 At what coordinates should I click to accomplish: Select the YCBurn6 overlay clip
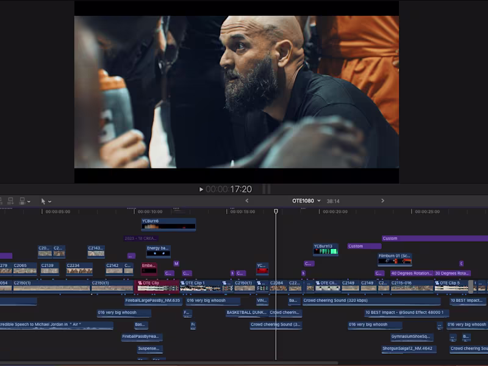coord(168,224)
